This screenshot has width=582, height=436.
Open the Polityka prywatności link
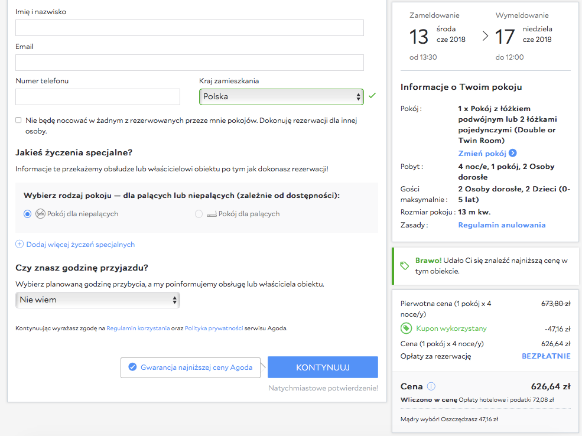pyautogui.click(x=214, y=328)
